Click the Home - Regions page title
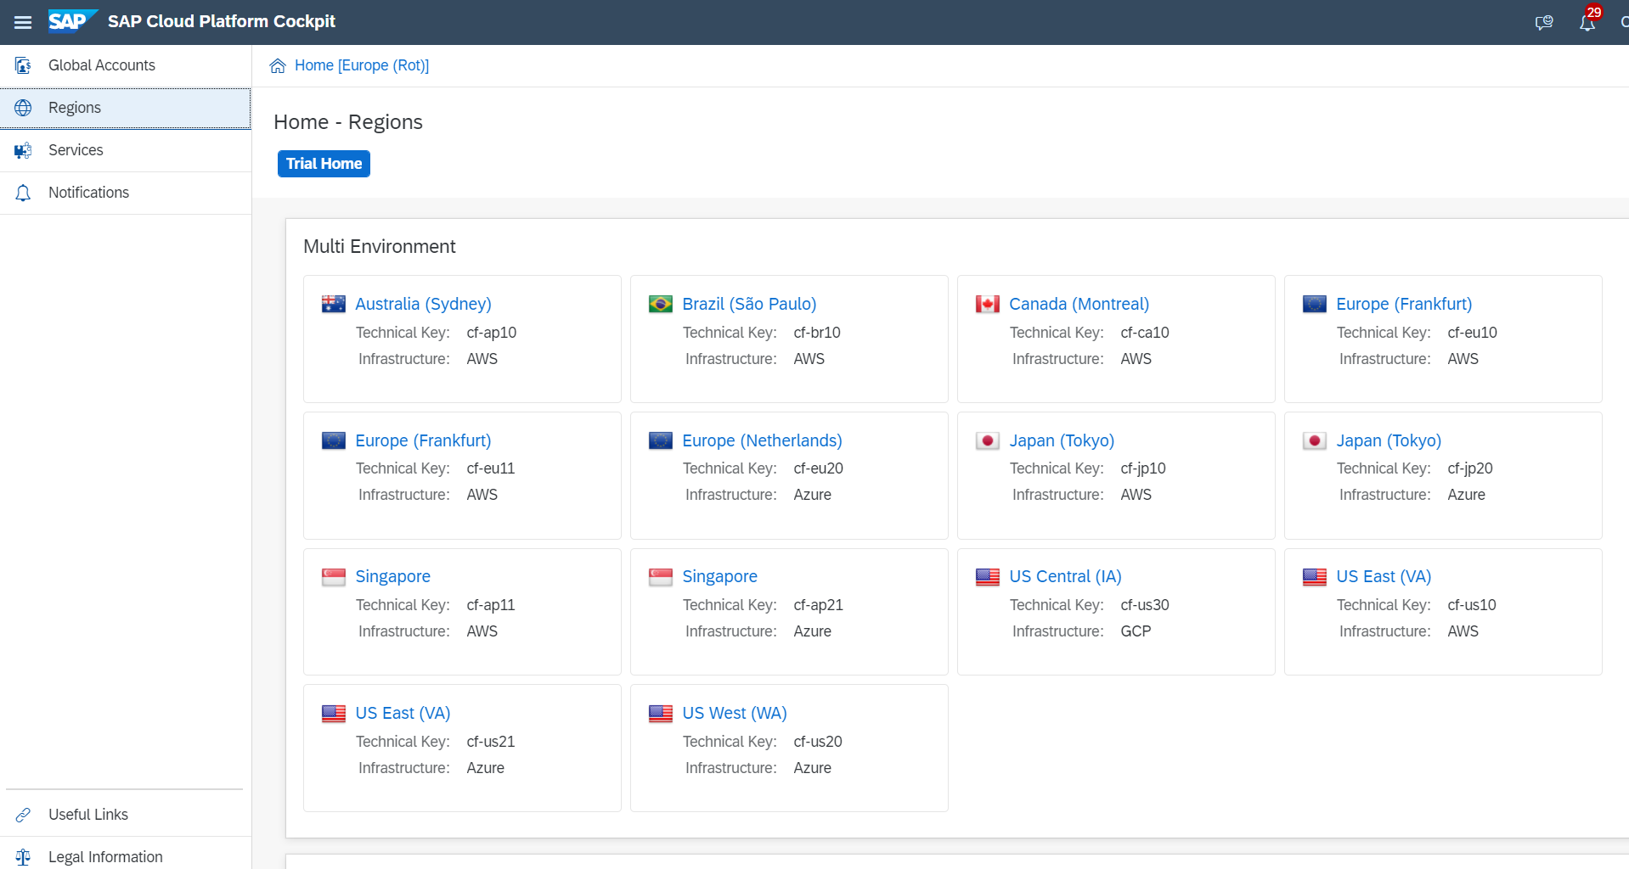Image resolution: width=1629 pixels, height=869 pixels. click(348, 122)
